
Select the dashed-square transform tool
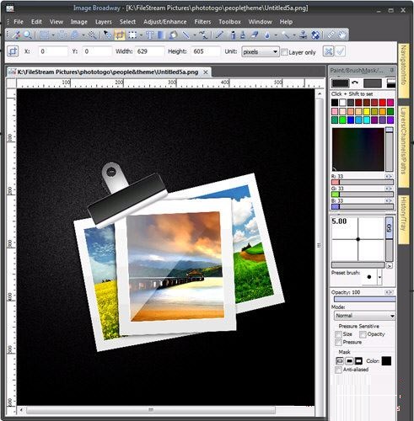pyautogui.click(x=132, y=35)
